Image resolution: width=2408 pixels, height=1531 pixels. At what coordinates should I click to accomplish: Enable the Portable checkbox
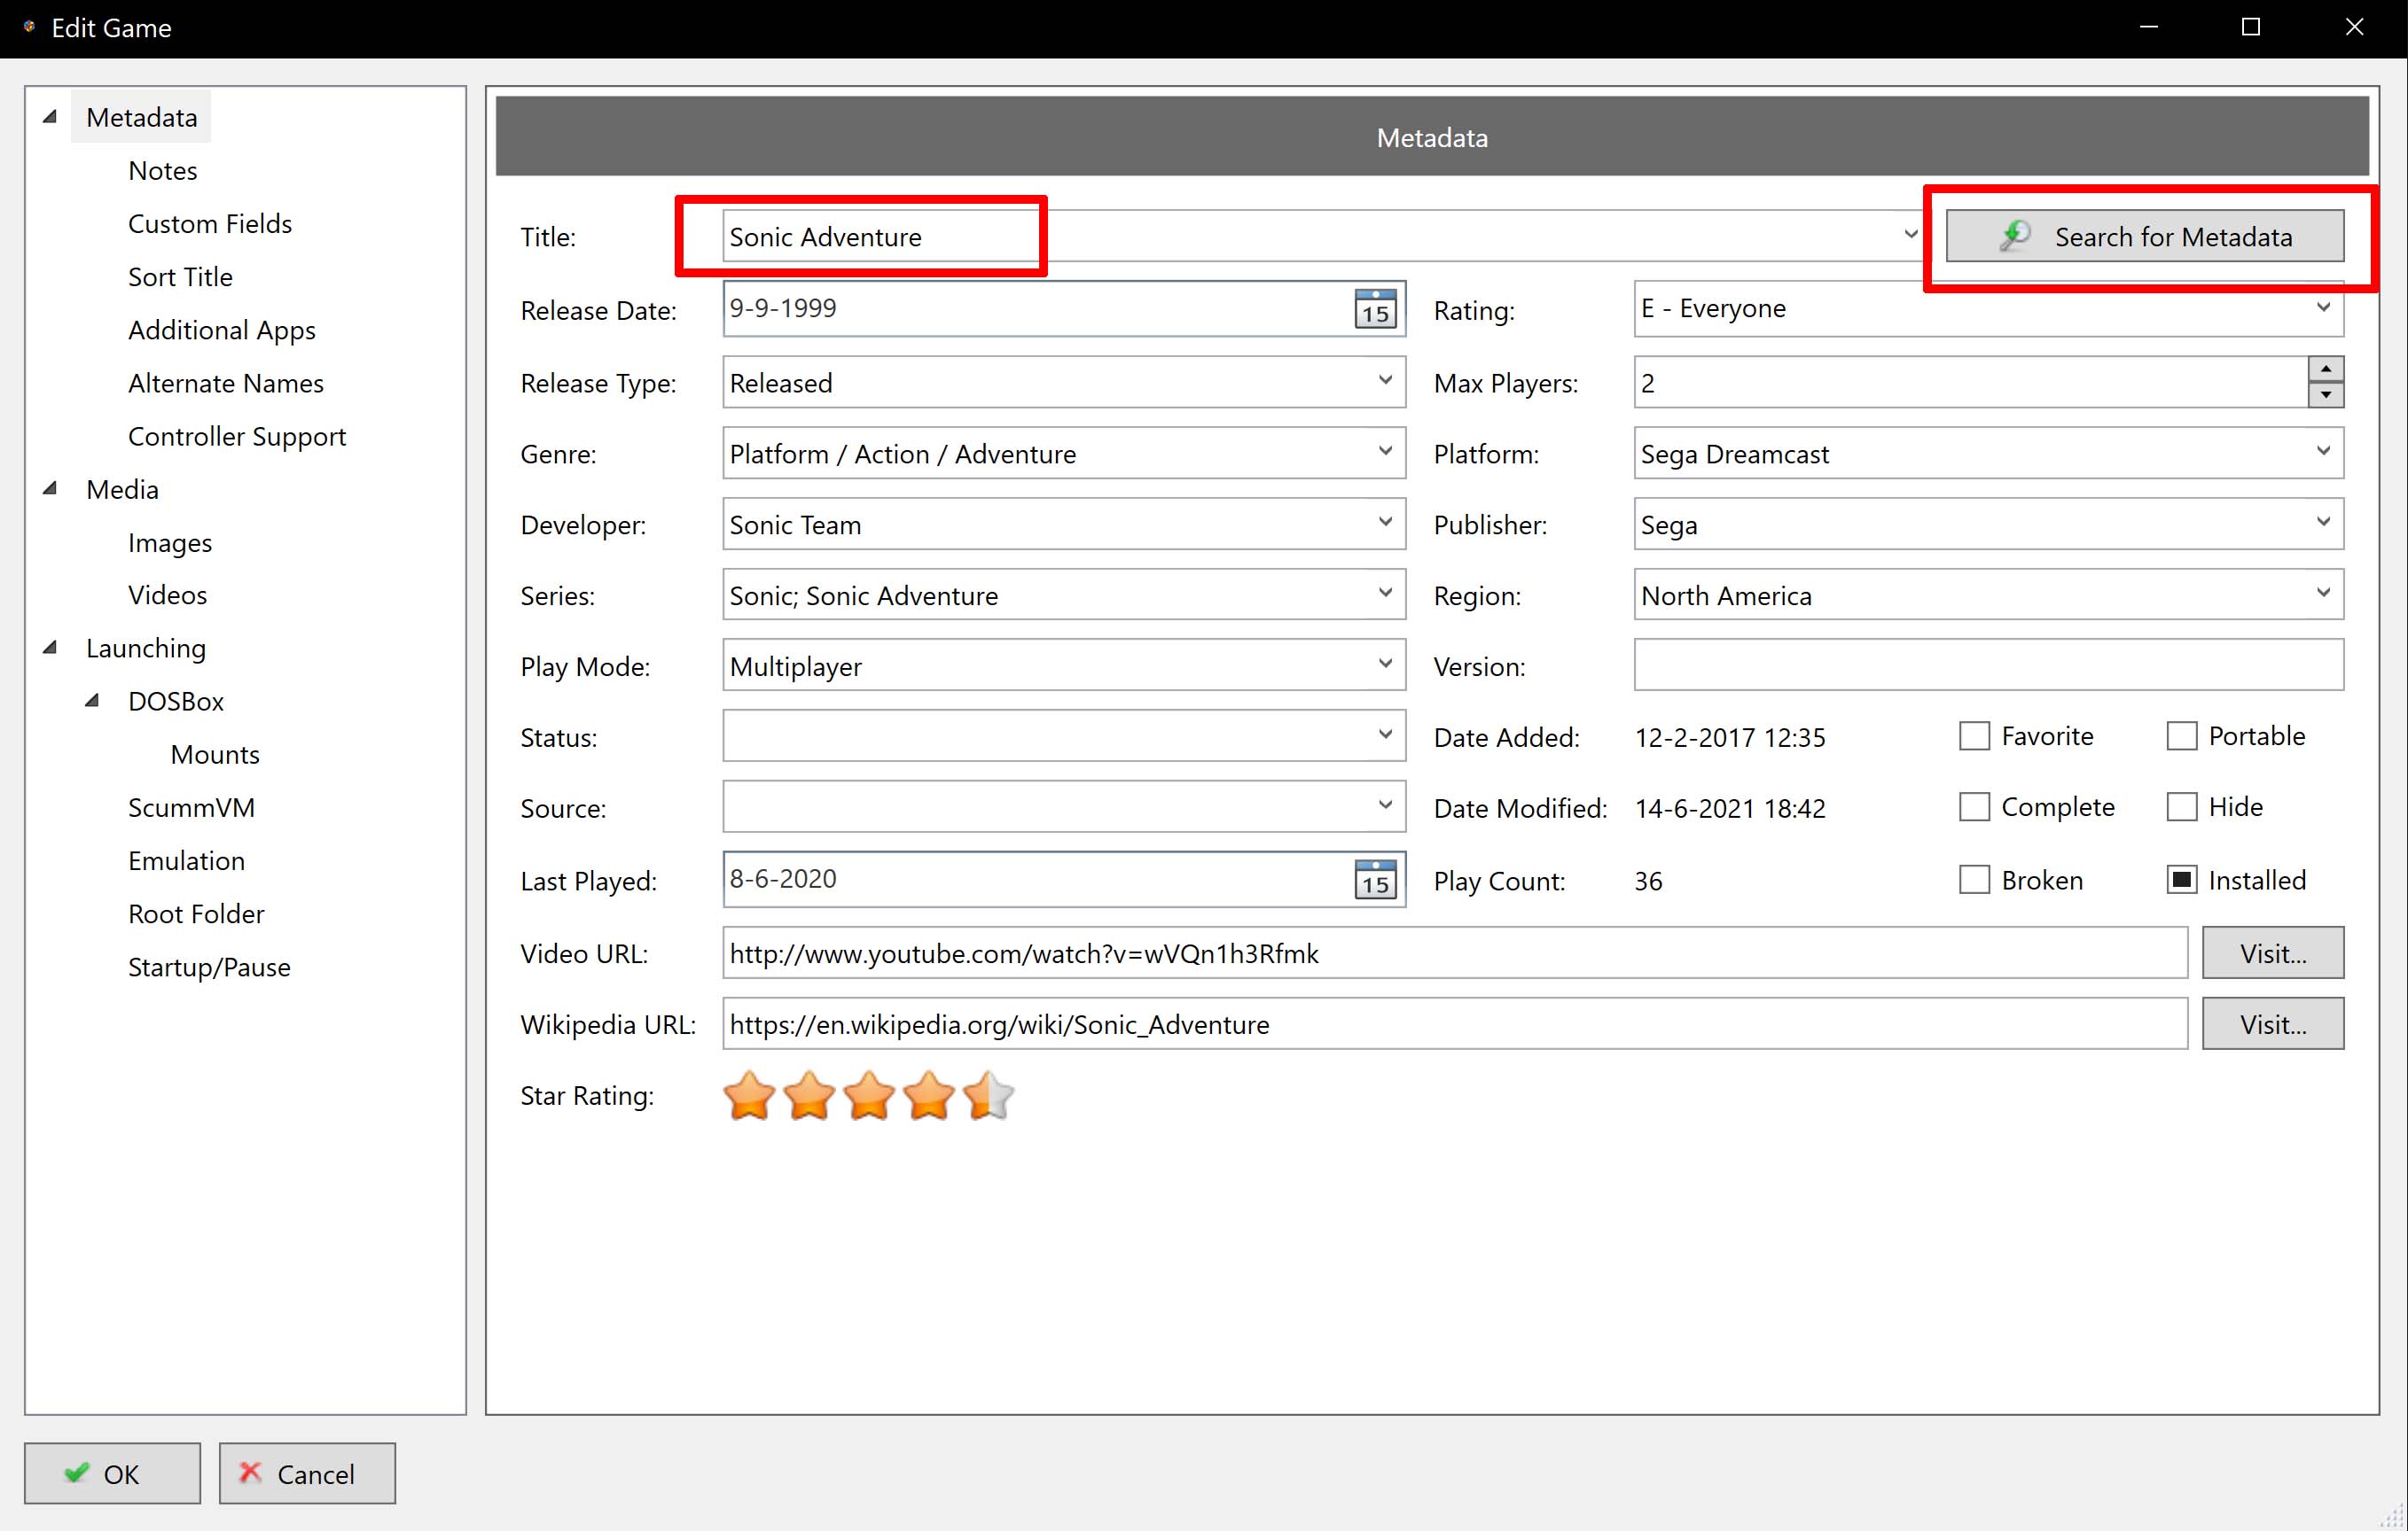(2181, 736)
